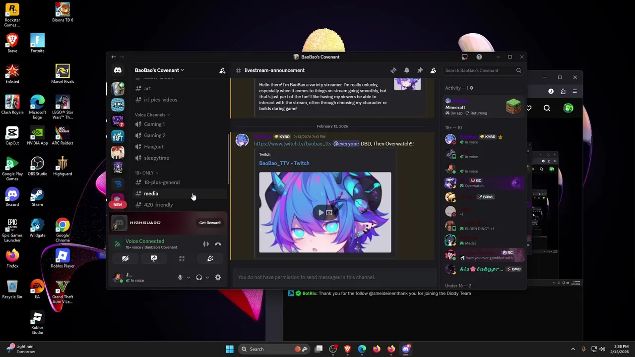Click the NEW badge in server list
This screenshot has height=357, width=635.
(x=118, y=204)
